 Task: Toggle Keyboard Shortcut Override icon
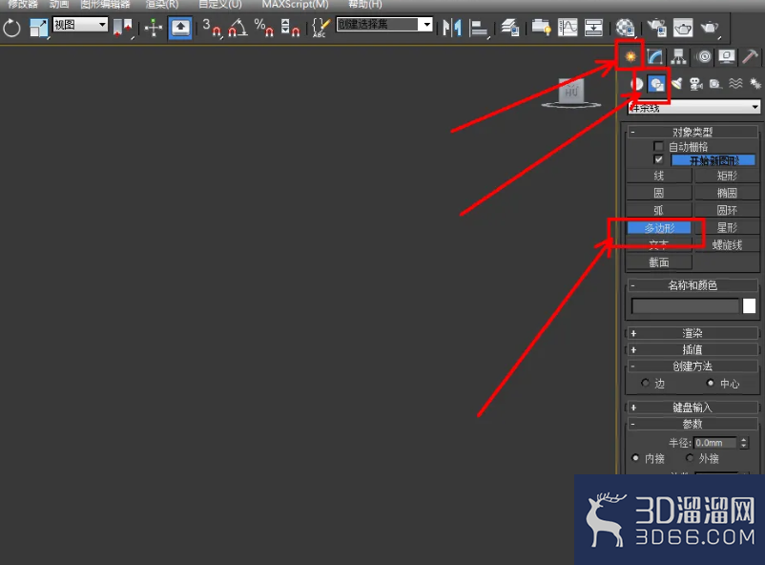[x=180, y=28]
